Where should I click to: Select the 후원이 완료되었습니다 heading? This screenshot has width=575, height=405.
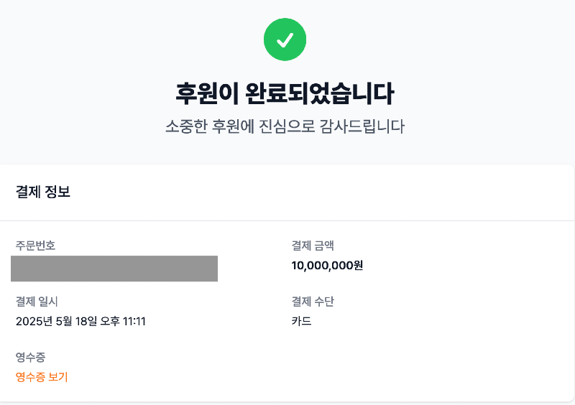[285, 94]
